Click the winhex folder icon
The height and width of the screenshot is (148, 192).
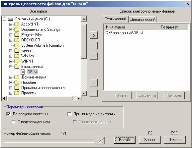pos(17,51)
